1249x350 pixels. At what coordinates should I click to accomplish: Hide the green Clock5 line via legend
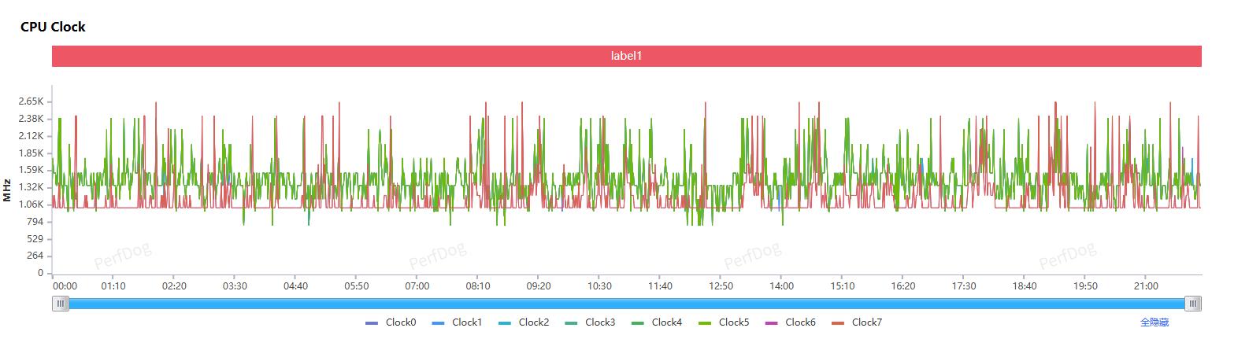(x=723, y=322)
